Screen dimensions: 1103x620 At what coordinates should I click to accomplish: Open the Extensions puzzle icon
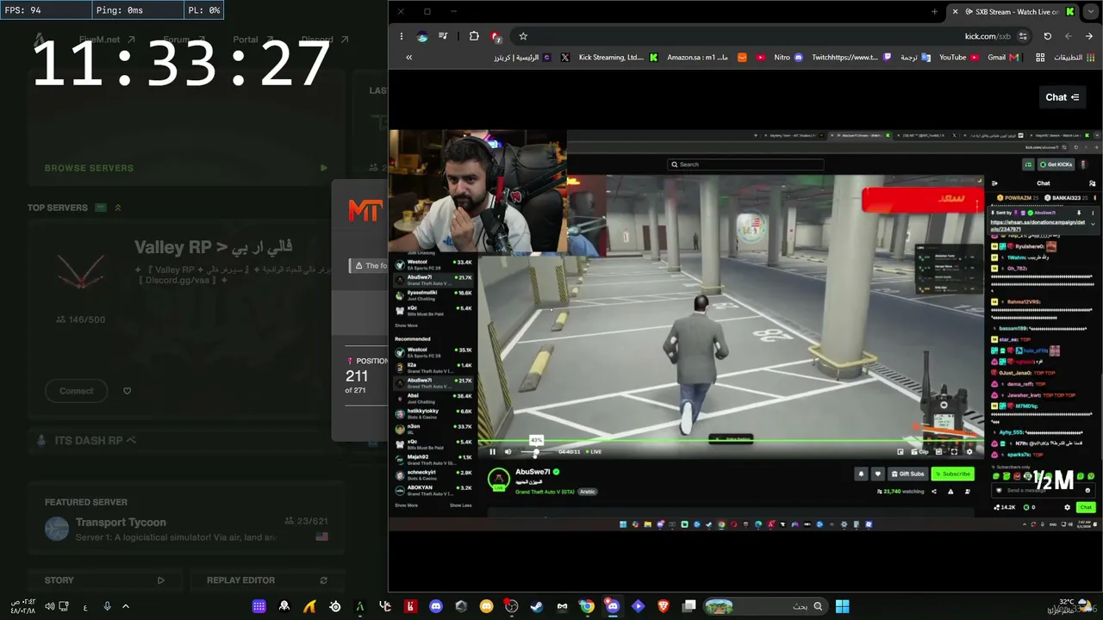[x=474, y=36]
